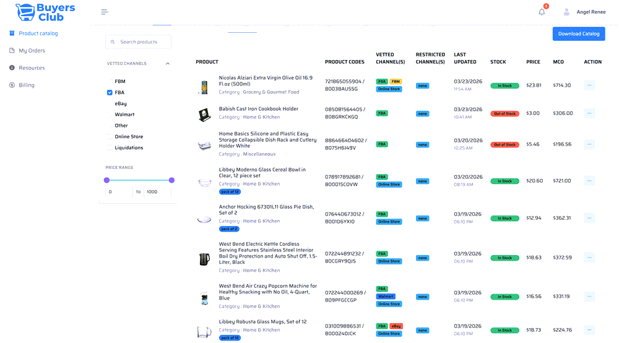Open the Billing page

click(27, 85)
